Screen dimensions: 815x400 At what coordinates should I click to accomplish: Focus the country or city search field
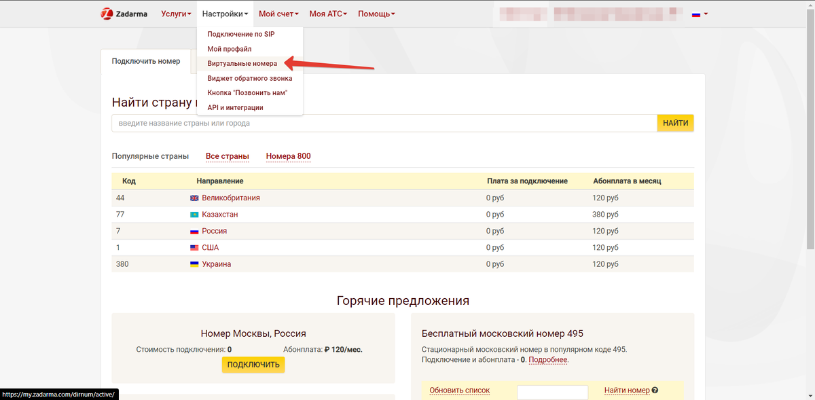384,123
